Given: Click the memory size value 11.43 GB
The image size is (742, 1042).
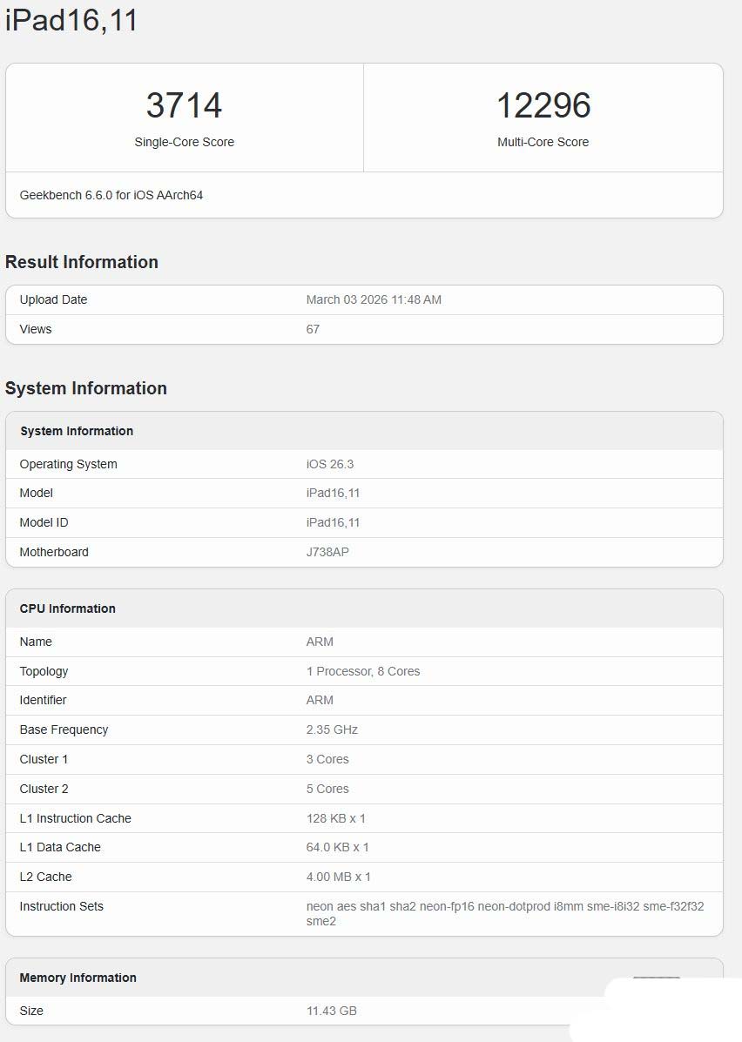Looking at the screenshot, I should (x=332, y=1011).
